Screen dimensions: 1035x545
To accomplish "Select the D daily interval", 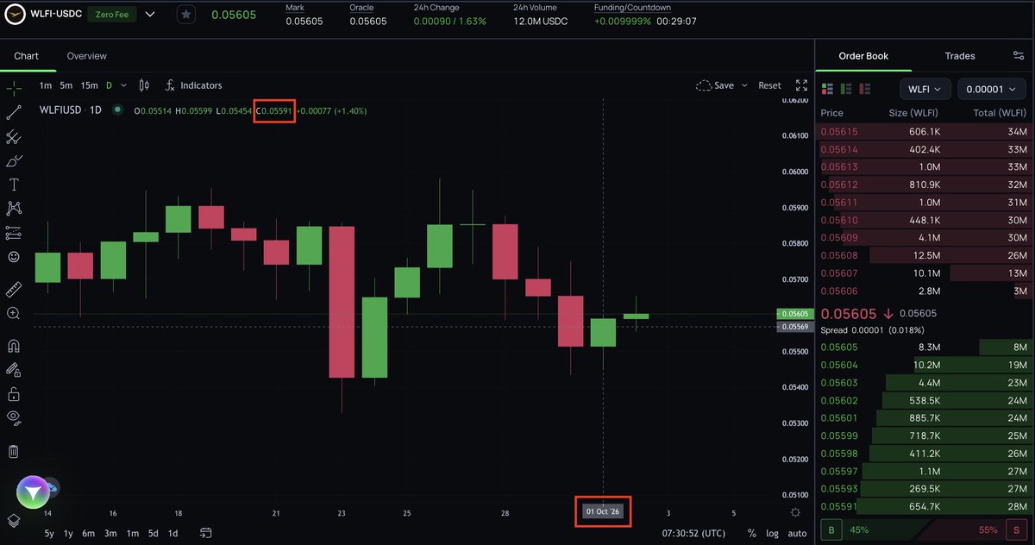I will pos(109,85).
